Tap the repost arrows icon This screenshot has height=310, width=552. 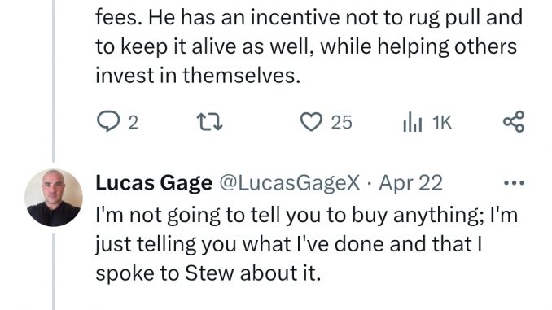209,122
